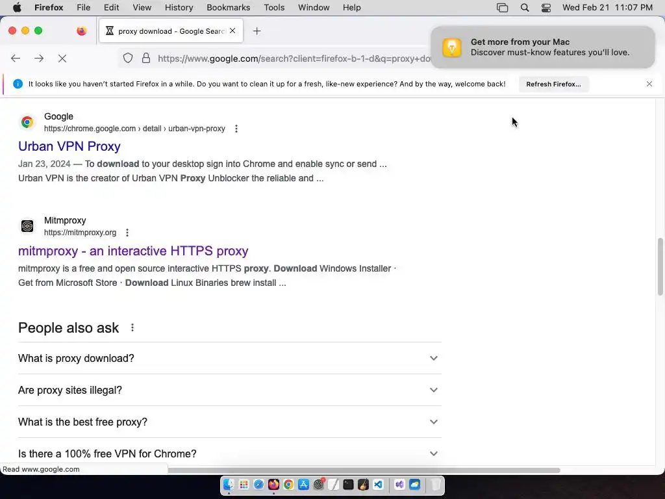
Task: Click the Chrome favicon for Urban VPN result
Action: click(27, 122)
